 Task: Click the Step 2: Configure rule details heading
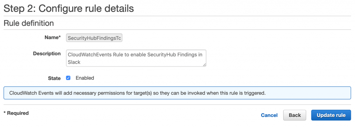[x=69, y=9]
